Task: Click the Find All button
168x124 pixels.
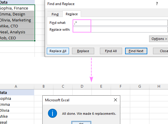Action: pyautogui.click(x=111, y=51)
